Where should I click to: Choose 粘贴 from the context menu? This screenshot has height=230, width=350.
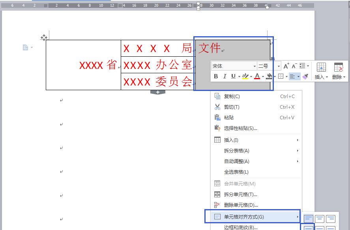(256, 117)
